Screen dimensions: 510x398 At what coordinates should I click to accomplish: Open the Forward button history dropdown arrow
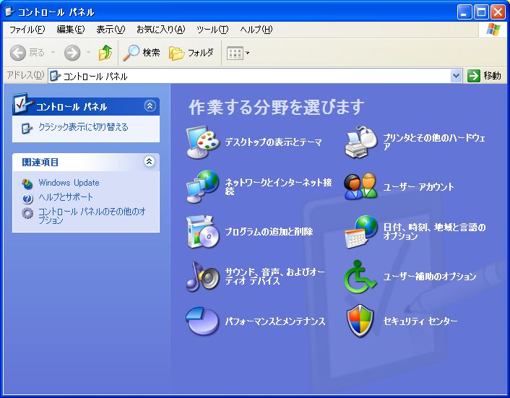click(88, 52)
